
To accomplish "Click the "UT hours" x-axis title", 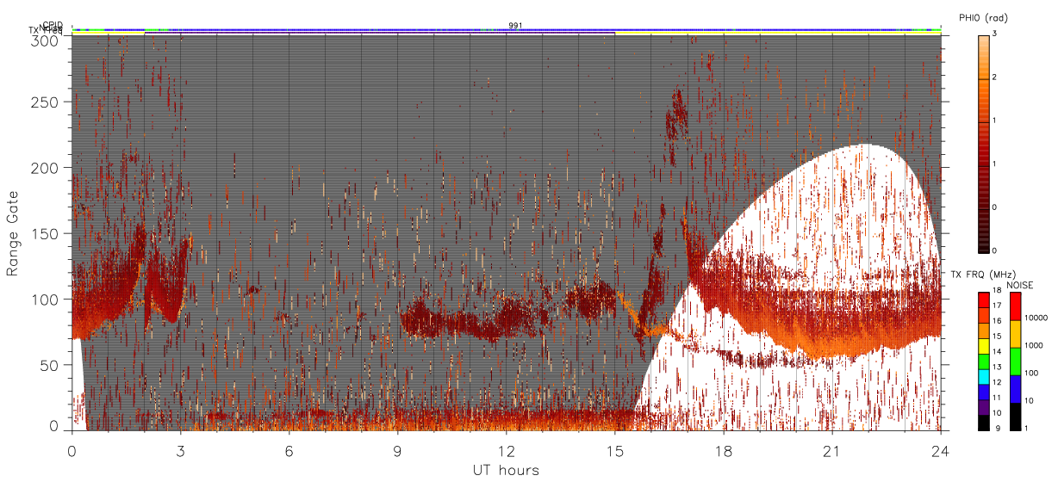I will pyautogui.click(x=506, y=470).
